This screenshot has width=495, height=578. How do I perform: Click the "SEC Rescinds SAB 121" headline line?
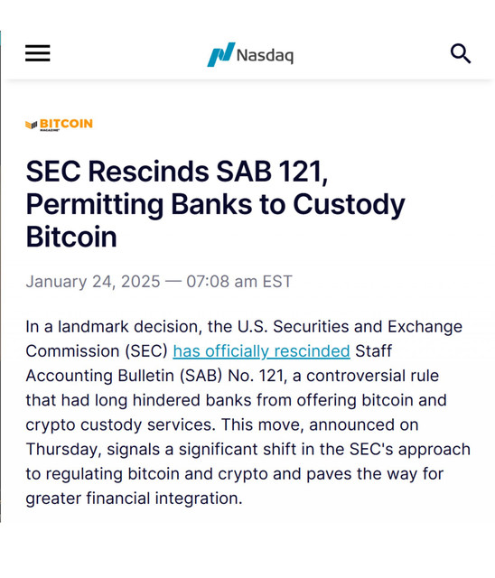pos(177,172)
